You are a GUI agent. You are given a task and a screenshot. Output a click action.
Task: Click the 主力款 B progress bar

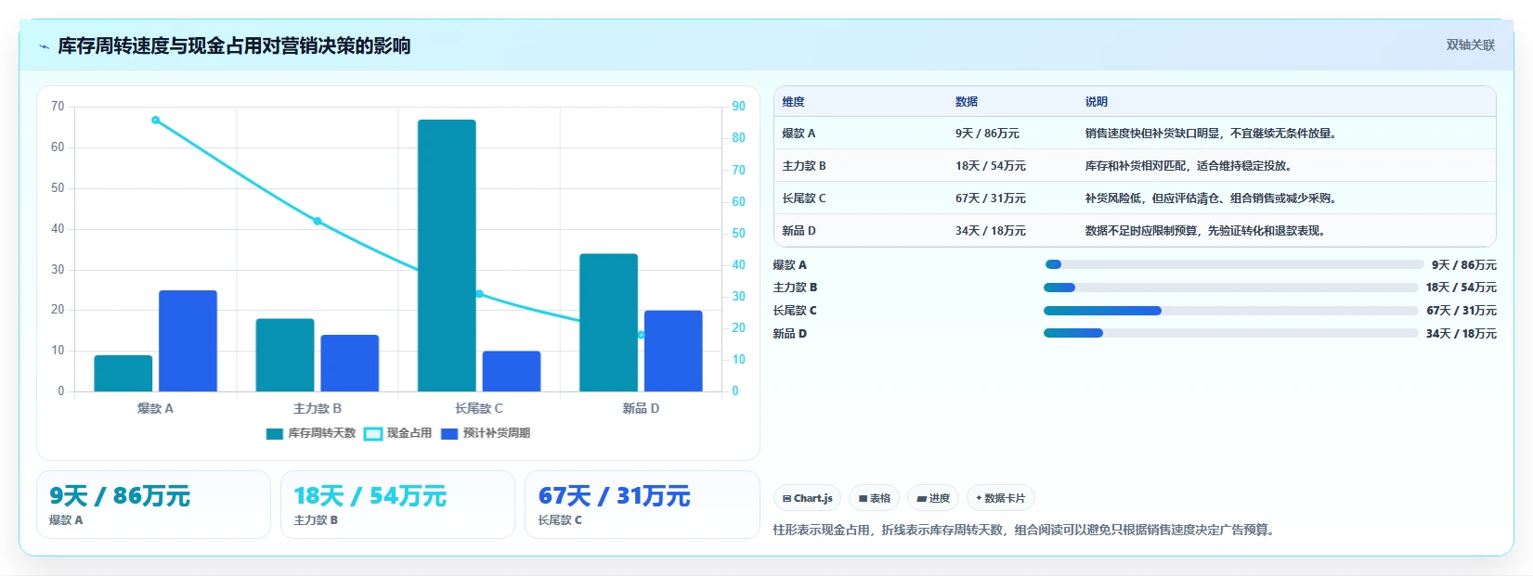pos(1231,288)
